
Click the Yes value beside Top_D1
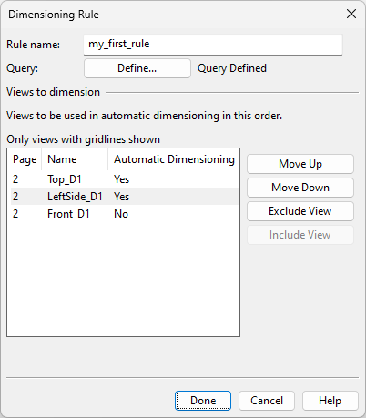coord(122,179)
